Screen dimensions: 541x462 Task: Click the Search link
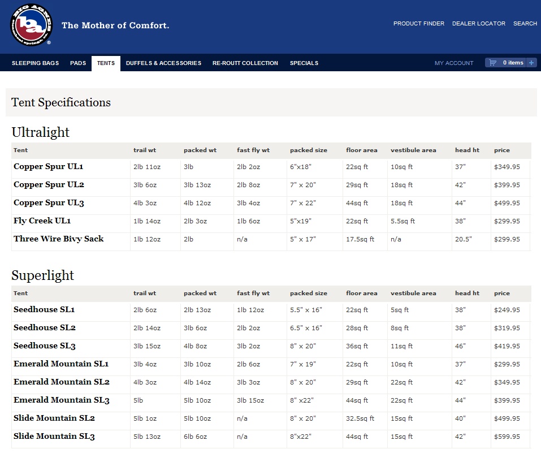(525, 23)
